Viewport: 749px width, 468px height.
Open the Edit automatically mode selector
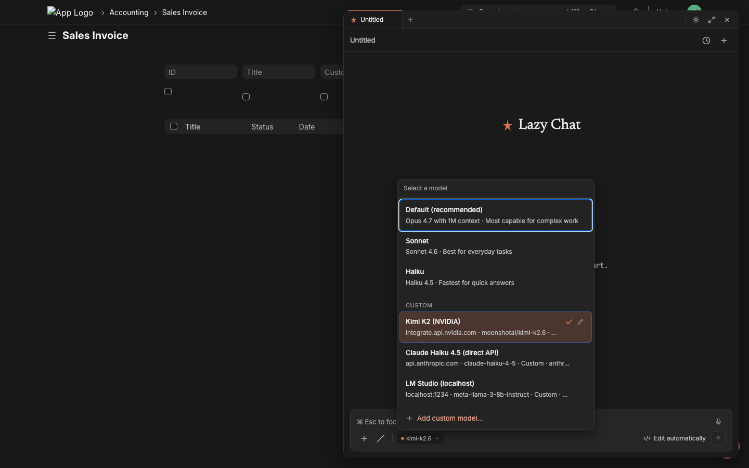coord(675,438)
